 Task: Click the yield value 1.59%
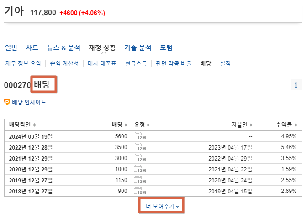(x=289, y=169)
